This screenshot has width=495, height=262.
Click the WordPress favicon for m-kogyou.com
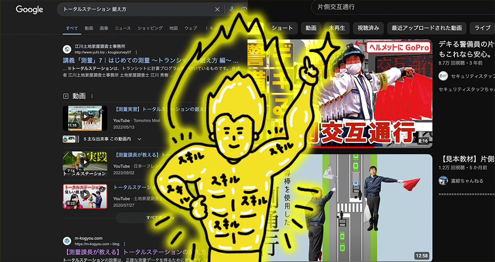(x=67, y=240)
